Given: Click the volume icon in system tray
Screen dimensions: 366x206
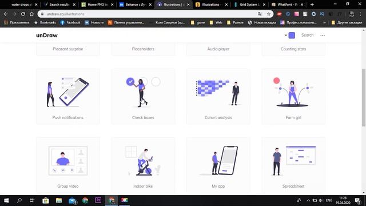Looking at the screenshot, I should (x=321, y=200).
